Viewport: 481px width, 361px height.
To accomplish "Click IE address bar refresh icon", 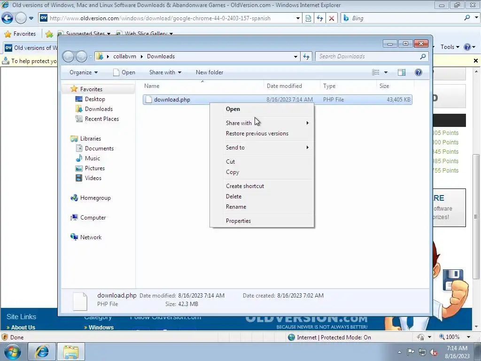I will [320, 18].
